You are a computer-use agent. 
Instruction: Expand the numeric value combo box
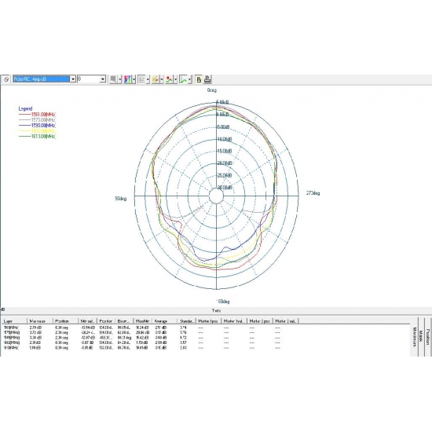tap(103, 79)
